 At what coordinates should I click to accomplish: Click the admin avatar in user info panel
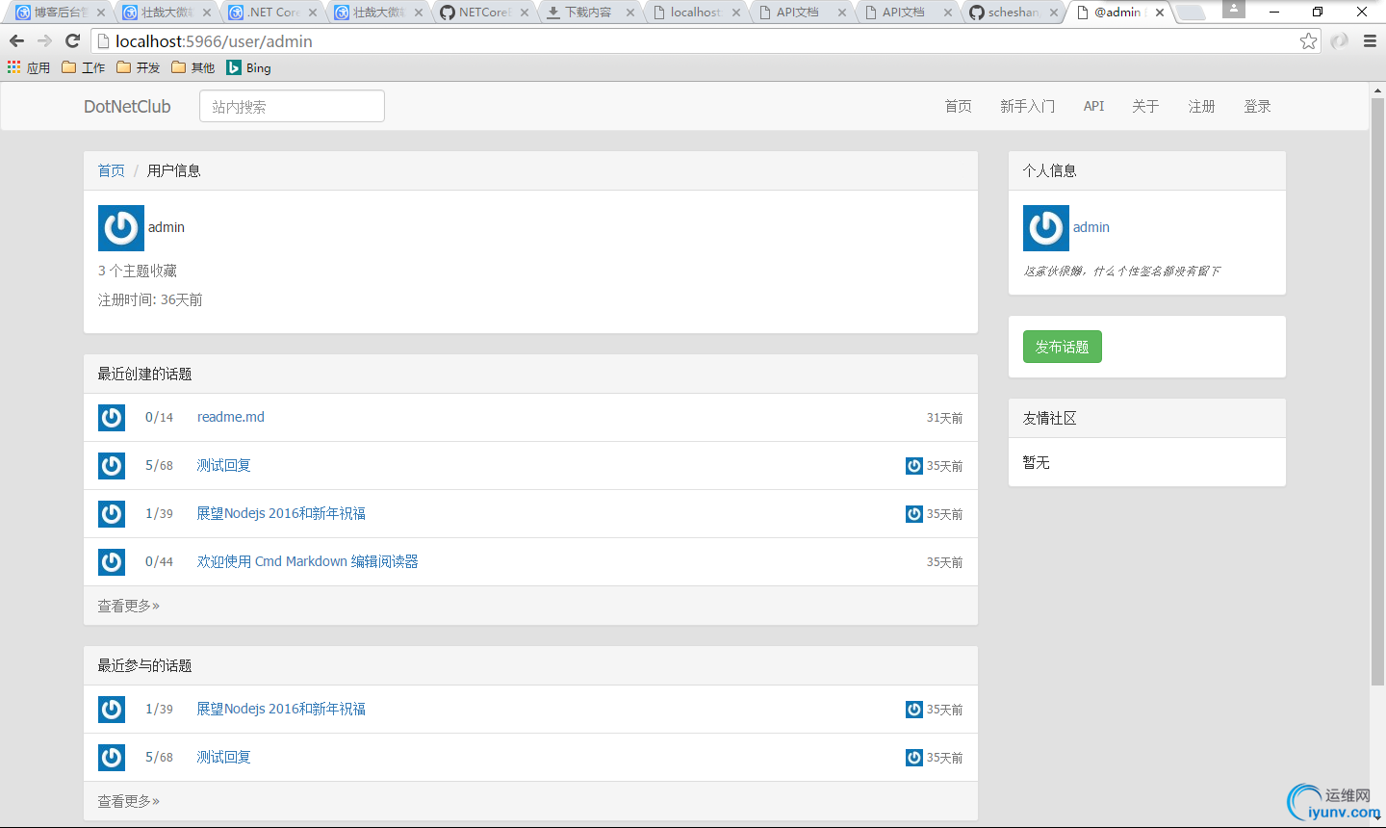(x=121, y=228)
